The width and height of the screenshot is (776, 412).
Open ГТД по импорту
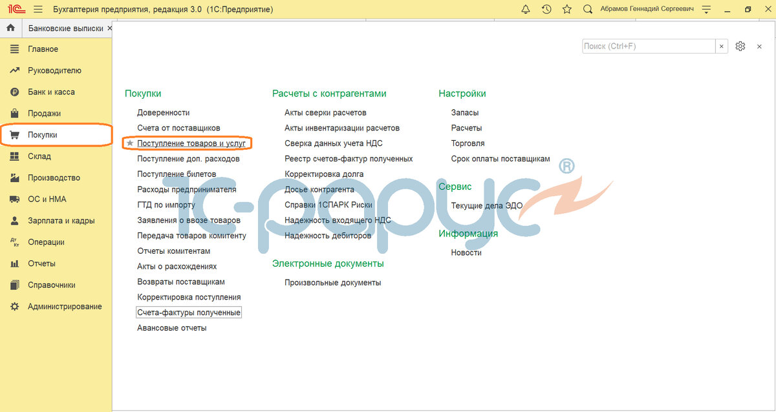(x=166, y=205)
